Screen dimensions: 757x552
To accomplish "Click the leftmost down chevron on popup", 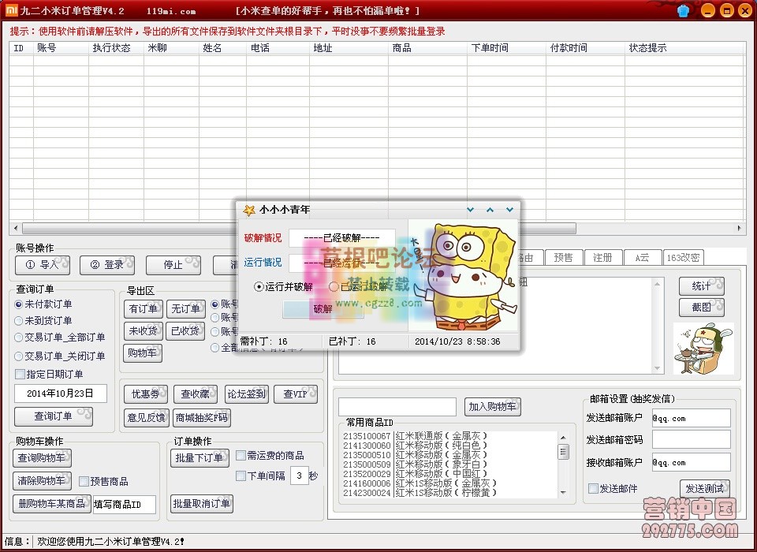I will pyautogui.click(x=471, y=210).
